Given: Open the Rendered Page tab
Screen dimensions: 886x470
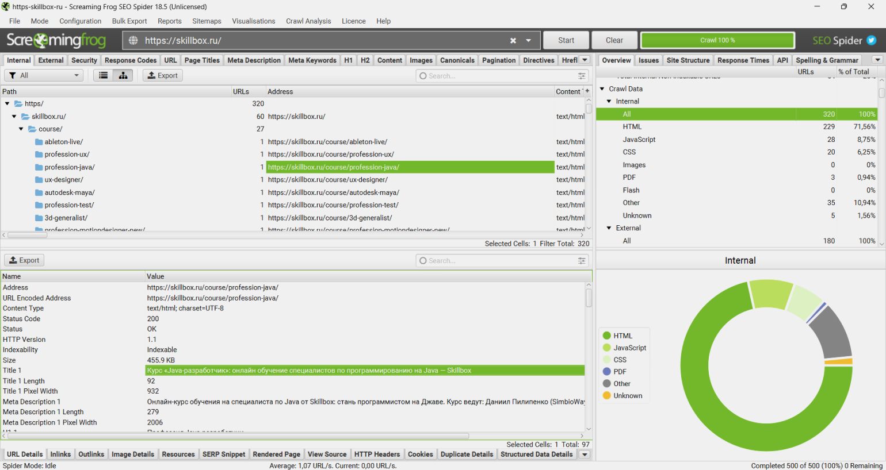Looking at the screenshot, I should pyautogui.click(x=276, y=454).
